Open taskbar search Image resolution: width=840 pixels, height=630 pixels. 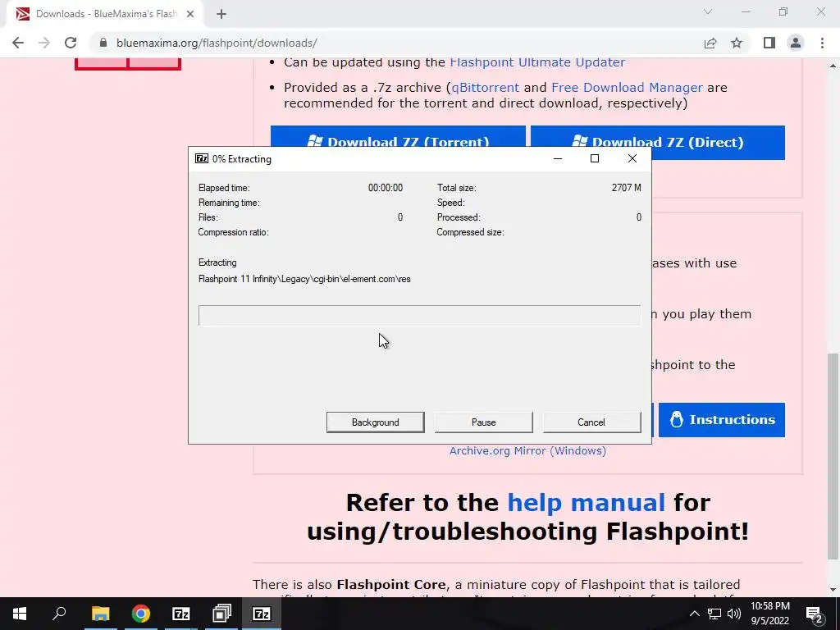click(x=59, y=614)
